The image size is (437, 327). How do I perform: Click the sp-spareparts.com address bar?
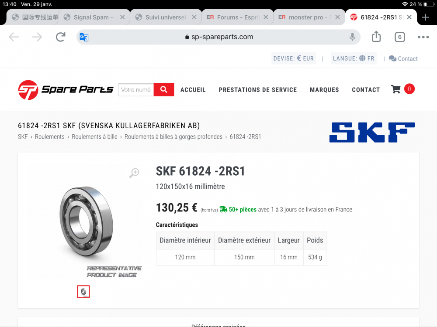(x=218, y=37)
